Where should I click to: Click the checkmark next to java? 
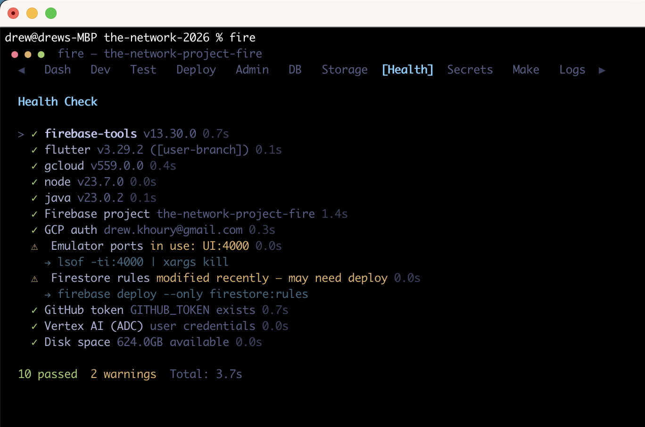pos(34,198)
